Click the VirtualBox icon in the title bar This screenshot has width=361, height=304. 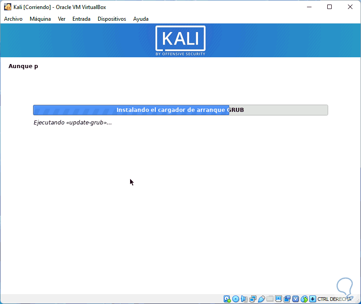click(8, 7)
